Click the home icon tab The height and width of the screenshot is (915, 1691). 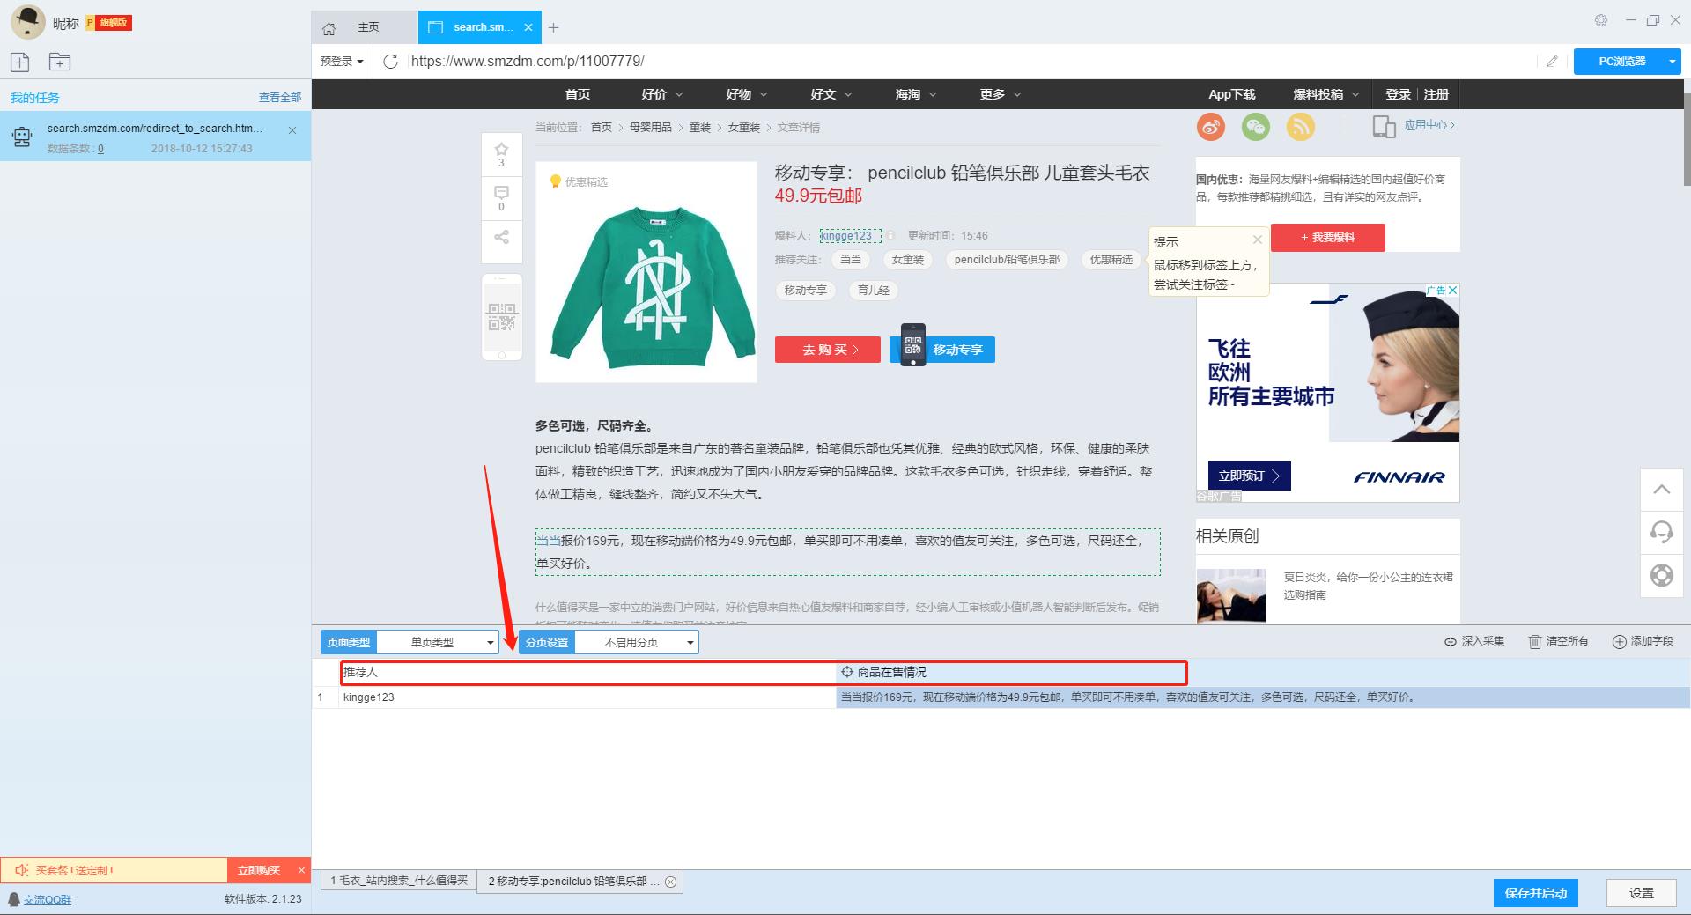pyautogui.click(x=329, y=28)
